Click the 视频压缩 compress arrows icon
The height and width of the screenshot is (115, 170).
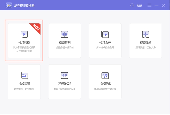(146, 35)
